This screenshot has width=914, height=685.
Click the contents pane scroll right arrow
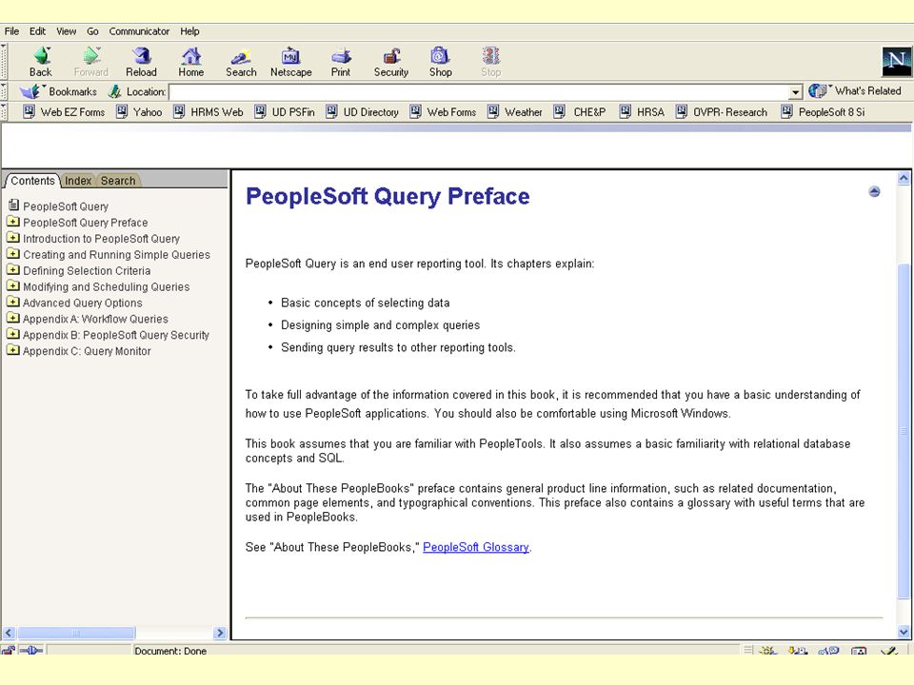click(x=219, y=633)
